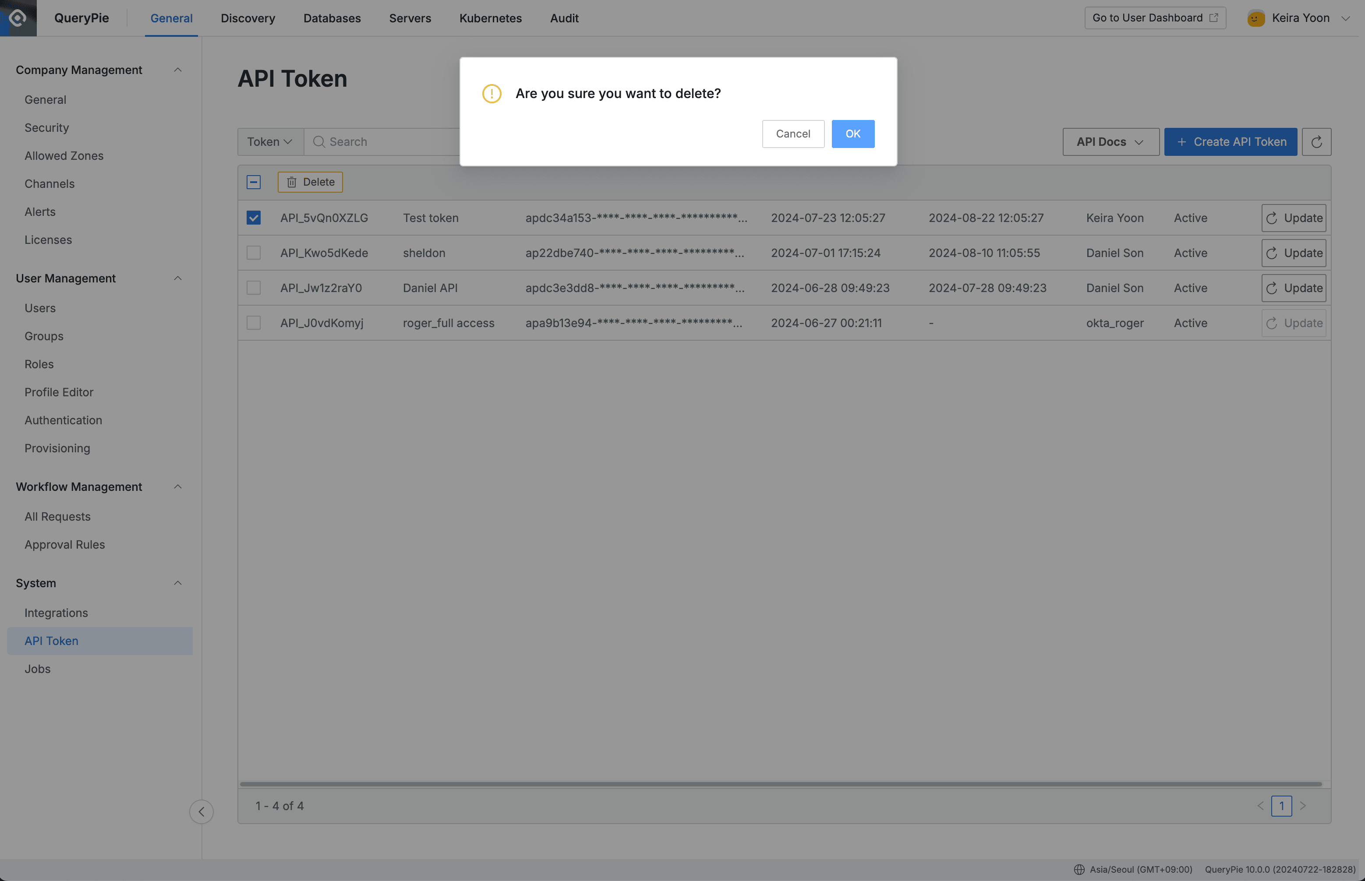Viewport: 1365px width, 881px height.
Task: Cancel the delete confirmation dialog
Action: (x=793, y=133)
